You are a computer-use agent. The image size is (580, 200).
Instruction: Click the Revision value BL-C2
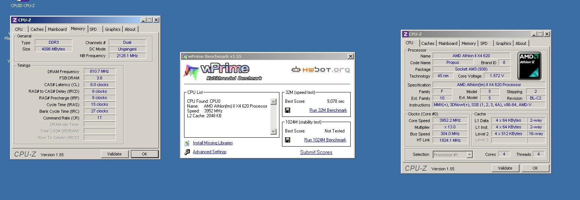[x=535, y=98]
